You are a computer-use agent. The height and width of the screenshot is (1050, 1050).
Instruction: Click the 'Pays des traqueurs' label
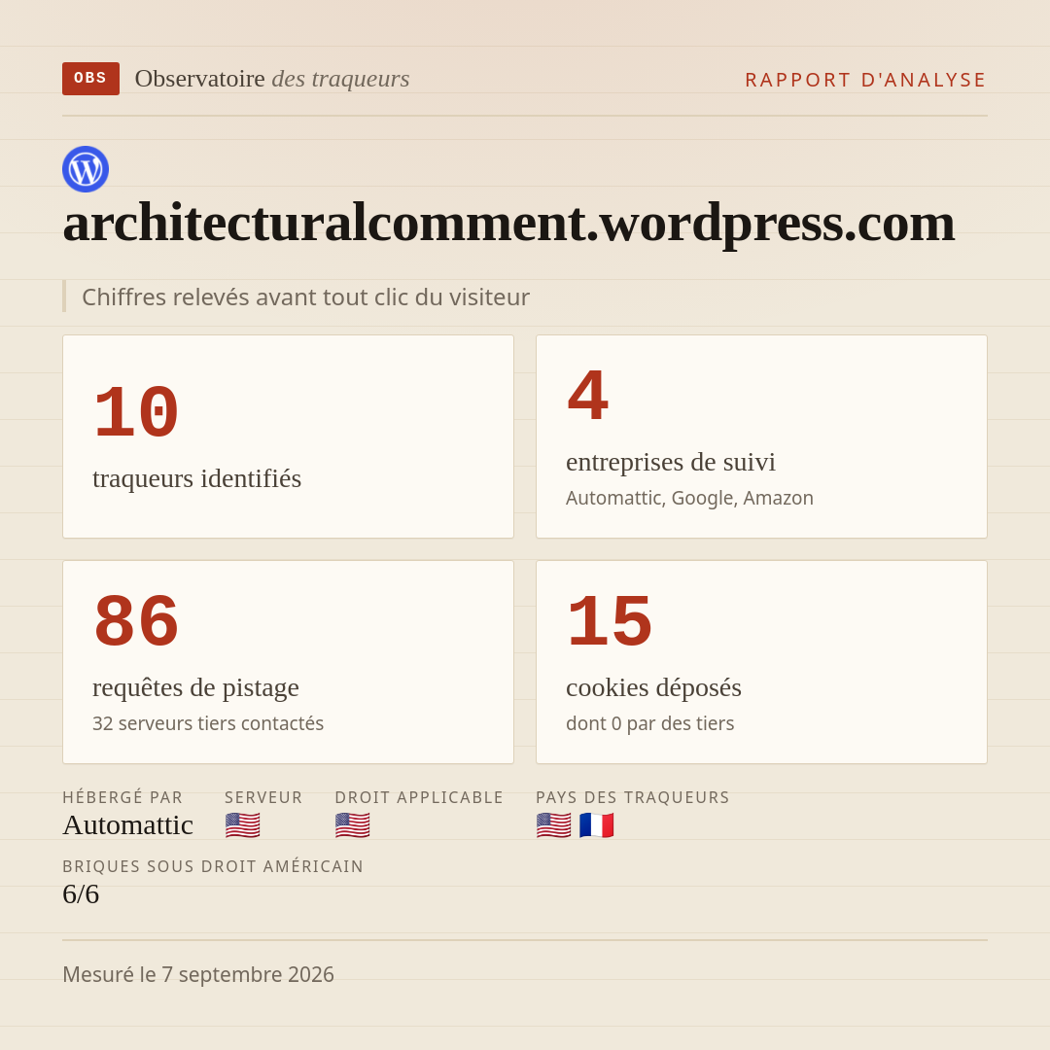point(633,797)
